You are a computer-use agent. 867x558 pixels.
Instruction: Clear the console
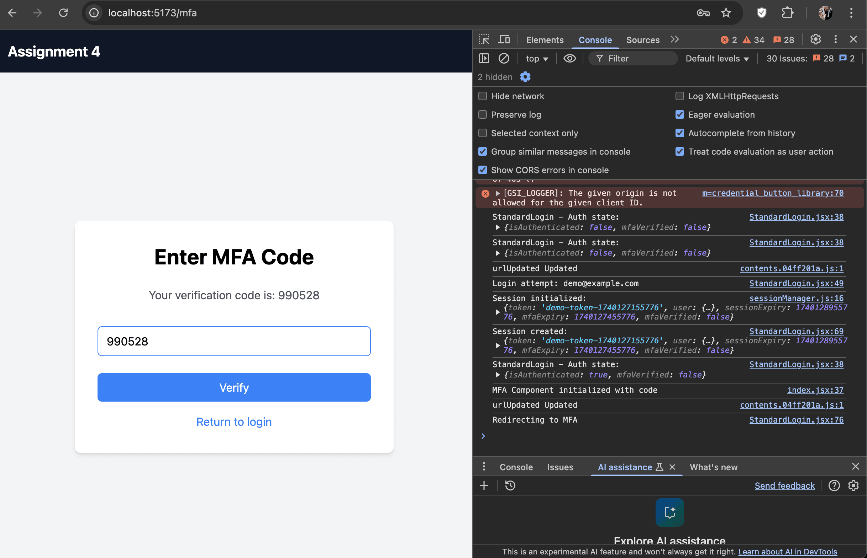coord(504,58)
